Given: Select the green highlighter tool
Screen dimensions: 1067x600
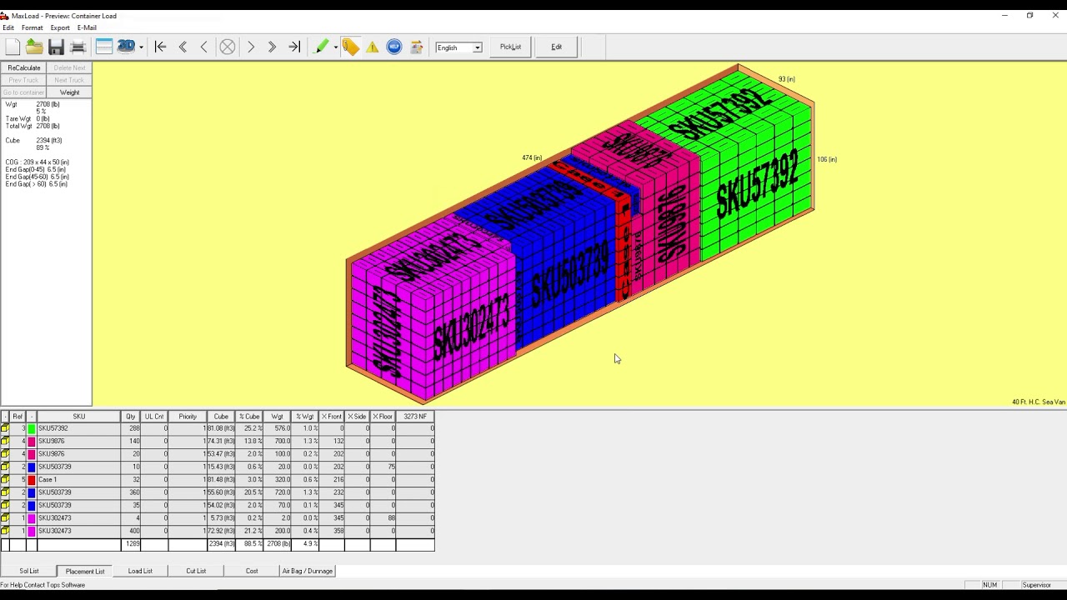Looking at the screenshot, I should 321,47.
